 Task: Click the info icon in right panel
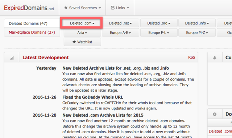[215, 114]
